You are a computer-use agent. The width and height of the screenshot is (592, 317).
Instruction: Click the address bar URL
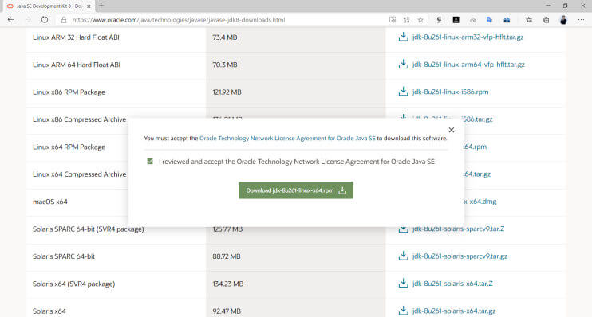(178, 20)
